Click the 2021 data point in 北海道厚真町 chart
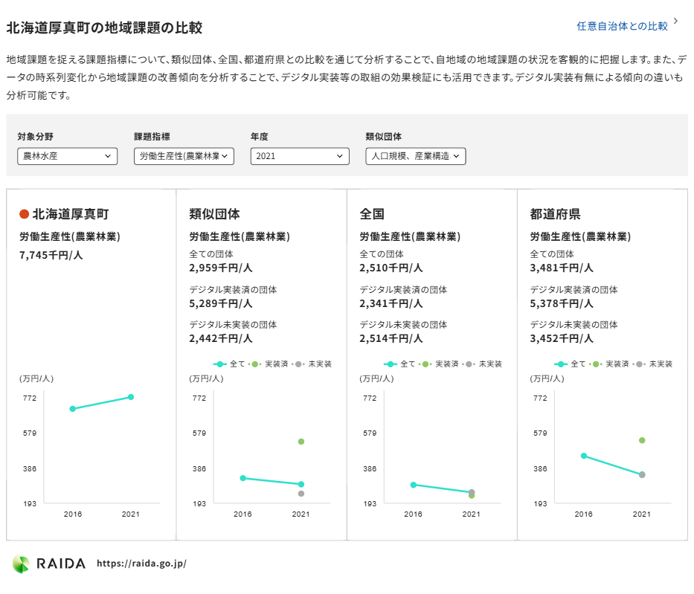 click(130, 397)
